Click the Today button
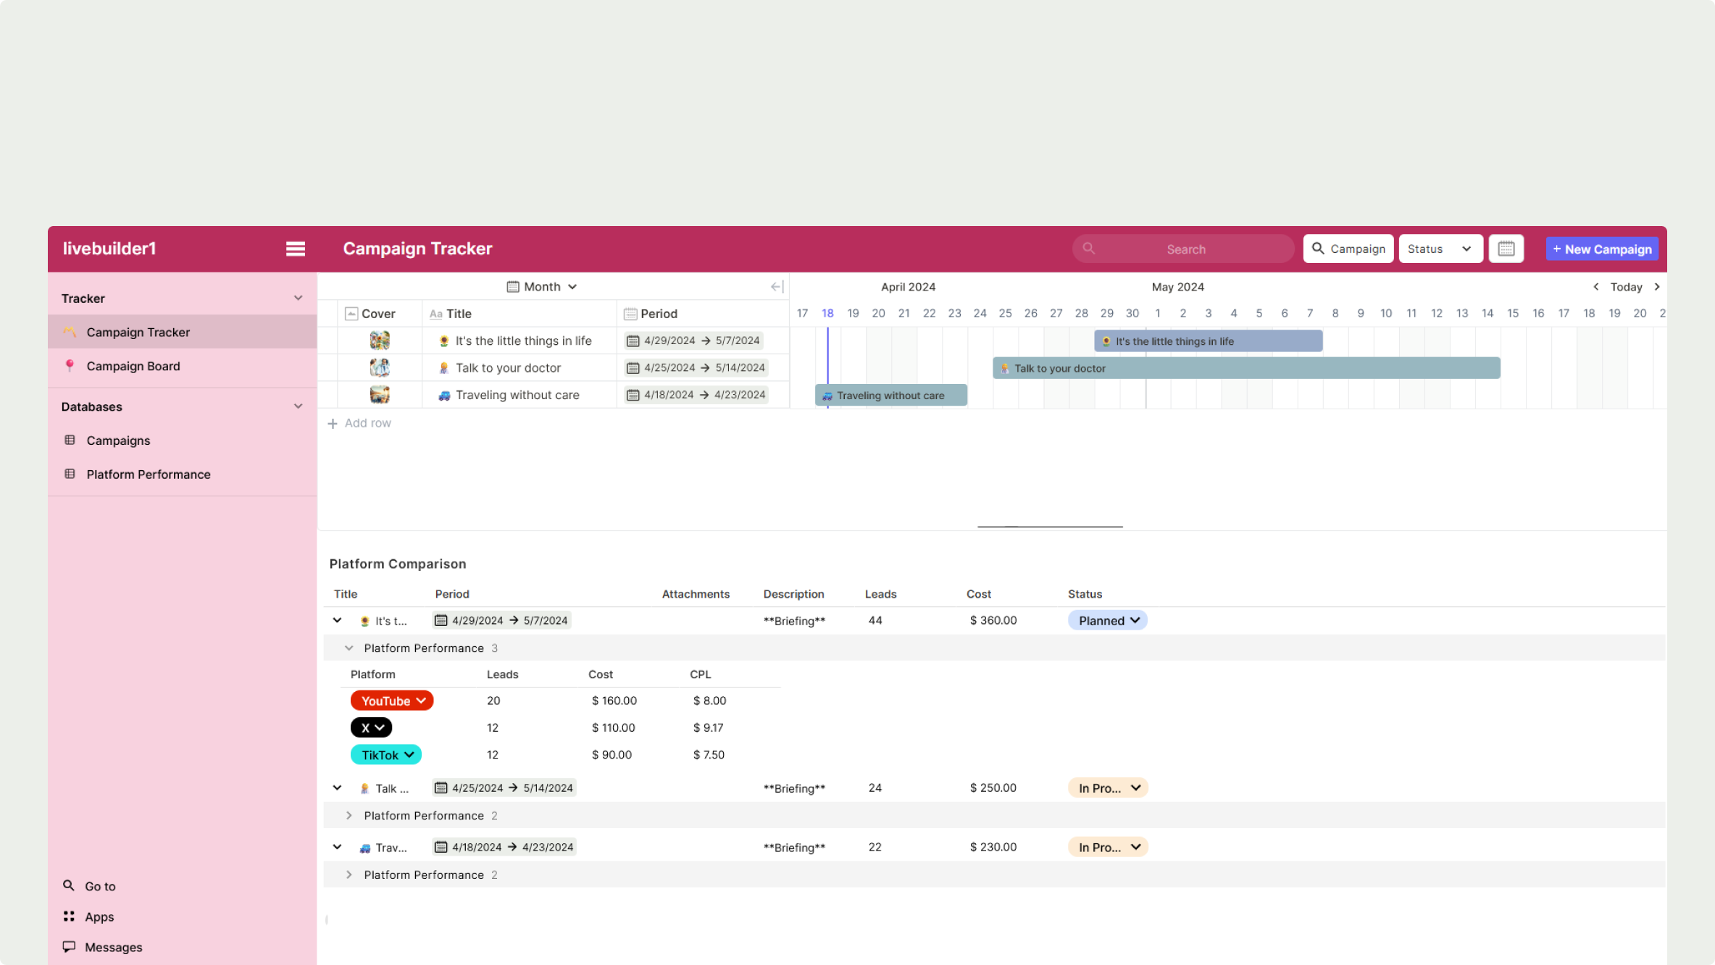The image size is (1715, 965). [x=1626, y=287]
